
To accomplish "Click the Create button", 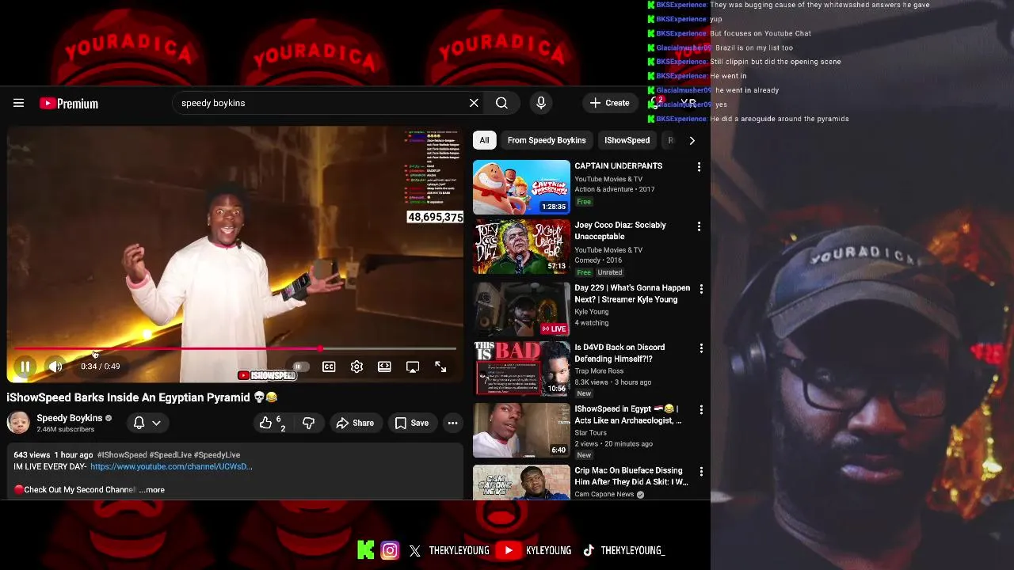I will click(x=609, y=103).
